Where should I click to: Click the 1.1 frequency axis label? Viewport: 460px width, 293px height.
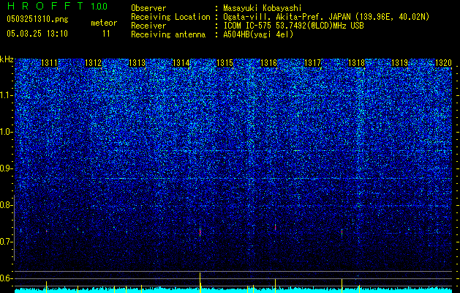[x=6, y=95]
